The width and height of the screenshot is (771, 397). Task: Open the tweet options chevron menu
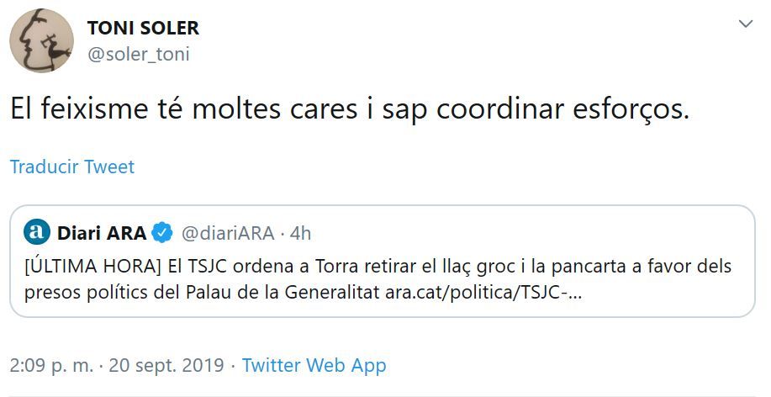[745, 25]
